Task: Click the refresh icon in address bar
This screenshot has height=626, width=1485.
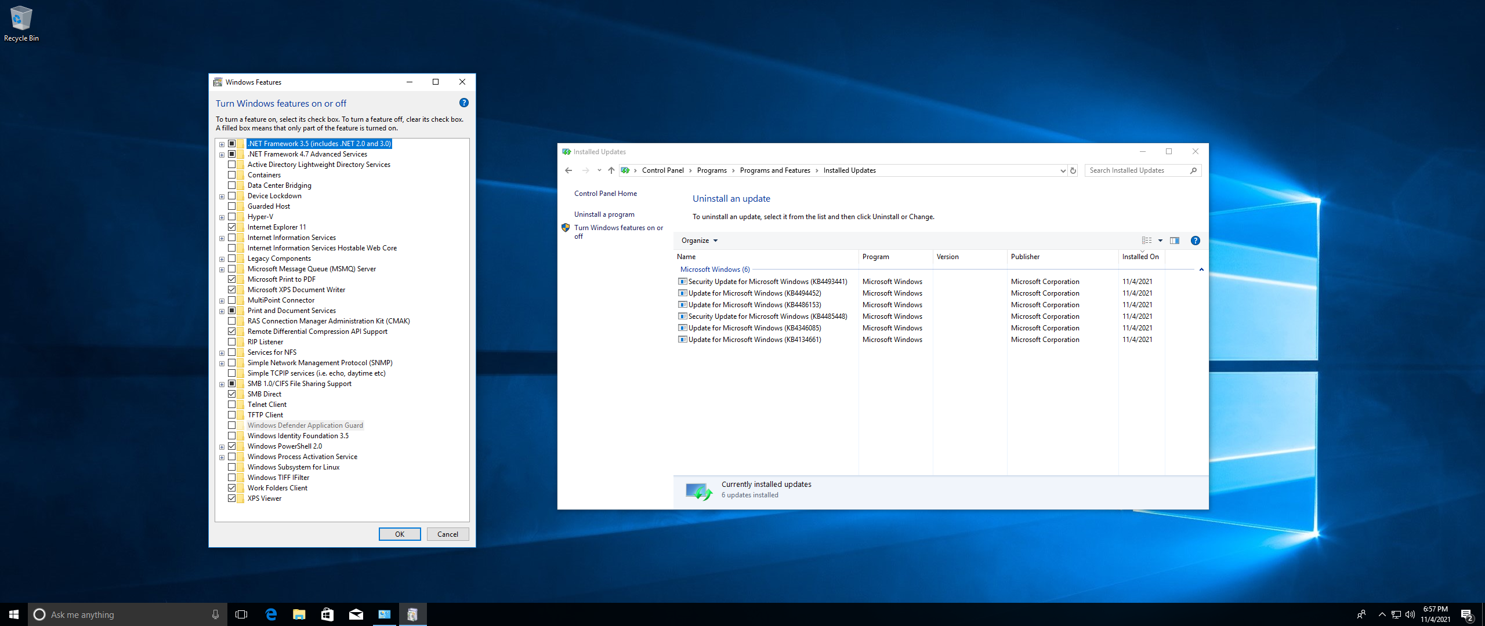Action: pos(1073,170)
